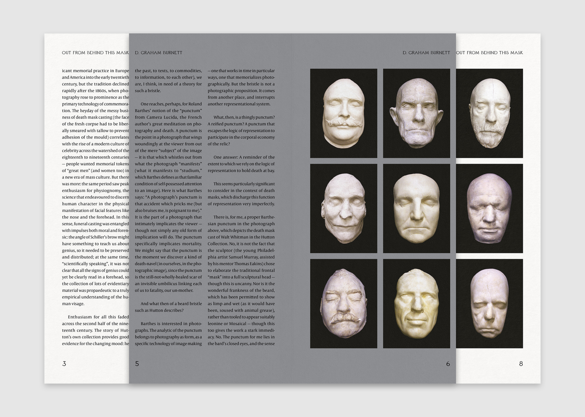
Task: Click the line "the bard's closed eyes, and the sense"
Action: click(241, 344)
